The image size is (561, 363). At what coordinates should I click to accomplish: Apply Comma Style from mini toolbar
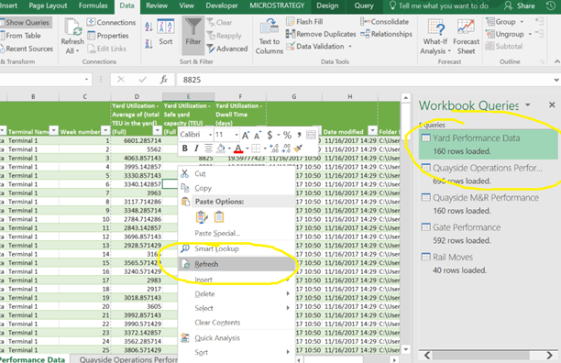point(299,135)
